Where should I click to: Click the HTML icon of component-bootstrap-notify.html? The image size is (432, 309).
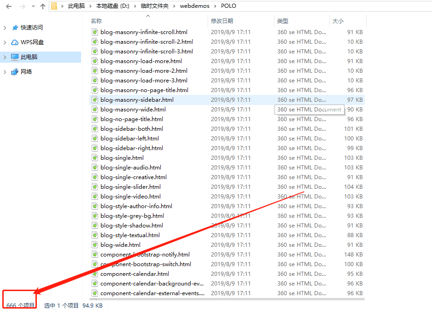94,254
